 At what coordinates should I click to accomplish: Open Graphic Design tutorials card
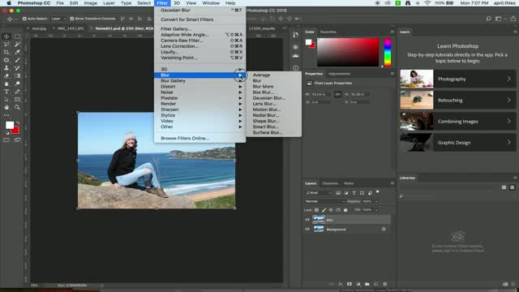click(x=457, y=143)
